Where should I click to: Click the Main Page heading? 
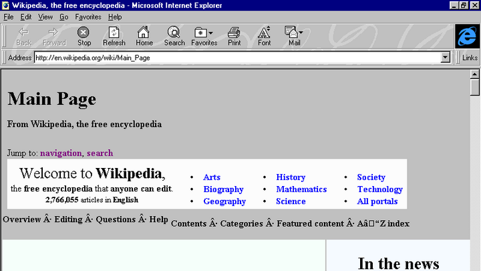(x=51, y=99)
